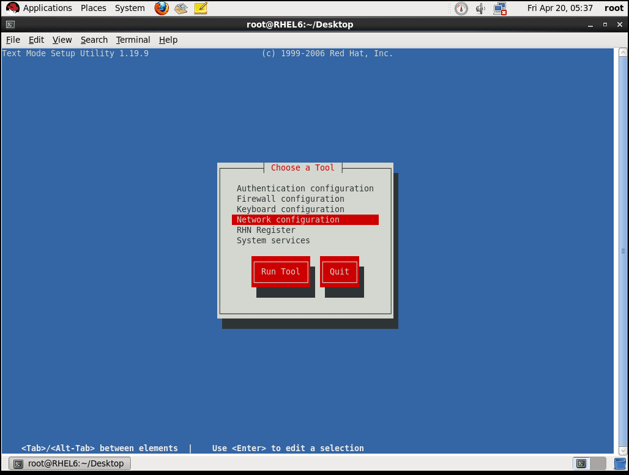Click the network connection status icon
The image size is (629, 475).
(501, 9)
